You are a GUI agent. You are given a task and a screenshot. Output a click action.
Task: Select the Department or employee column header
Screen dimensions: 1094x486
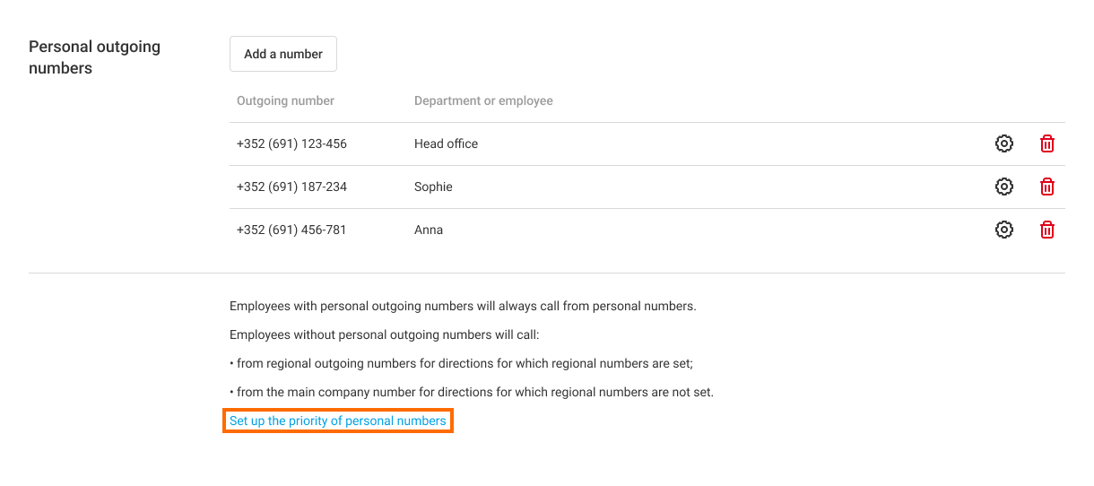point(483,100)
